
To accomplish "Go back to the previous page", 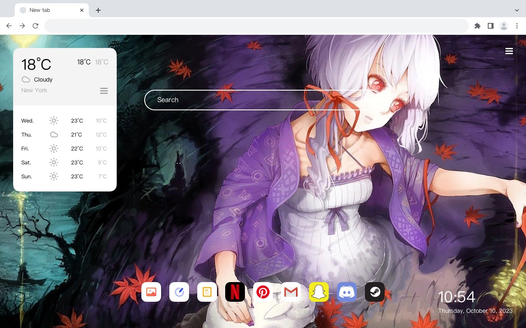I will (9, 26).
